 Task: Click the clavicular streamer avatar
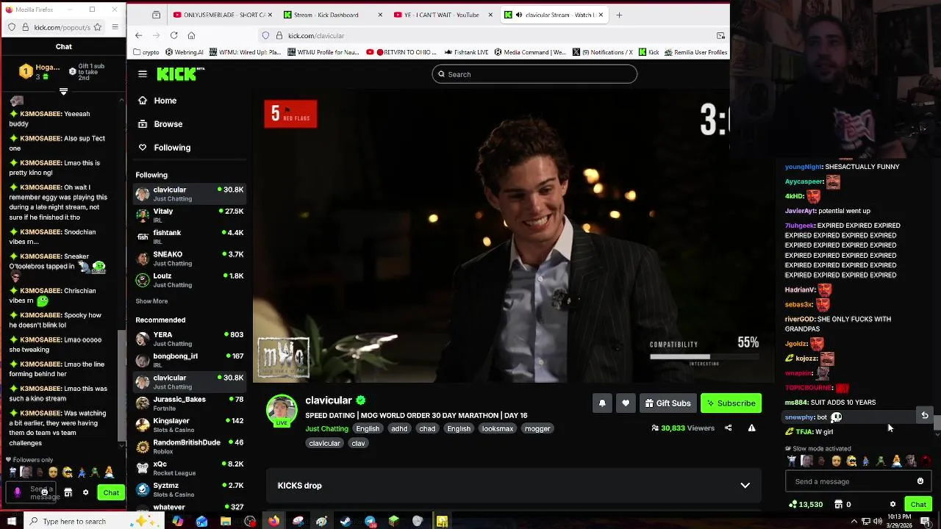pyautogui.click(x=282, y=411)
